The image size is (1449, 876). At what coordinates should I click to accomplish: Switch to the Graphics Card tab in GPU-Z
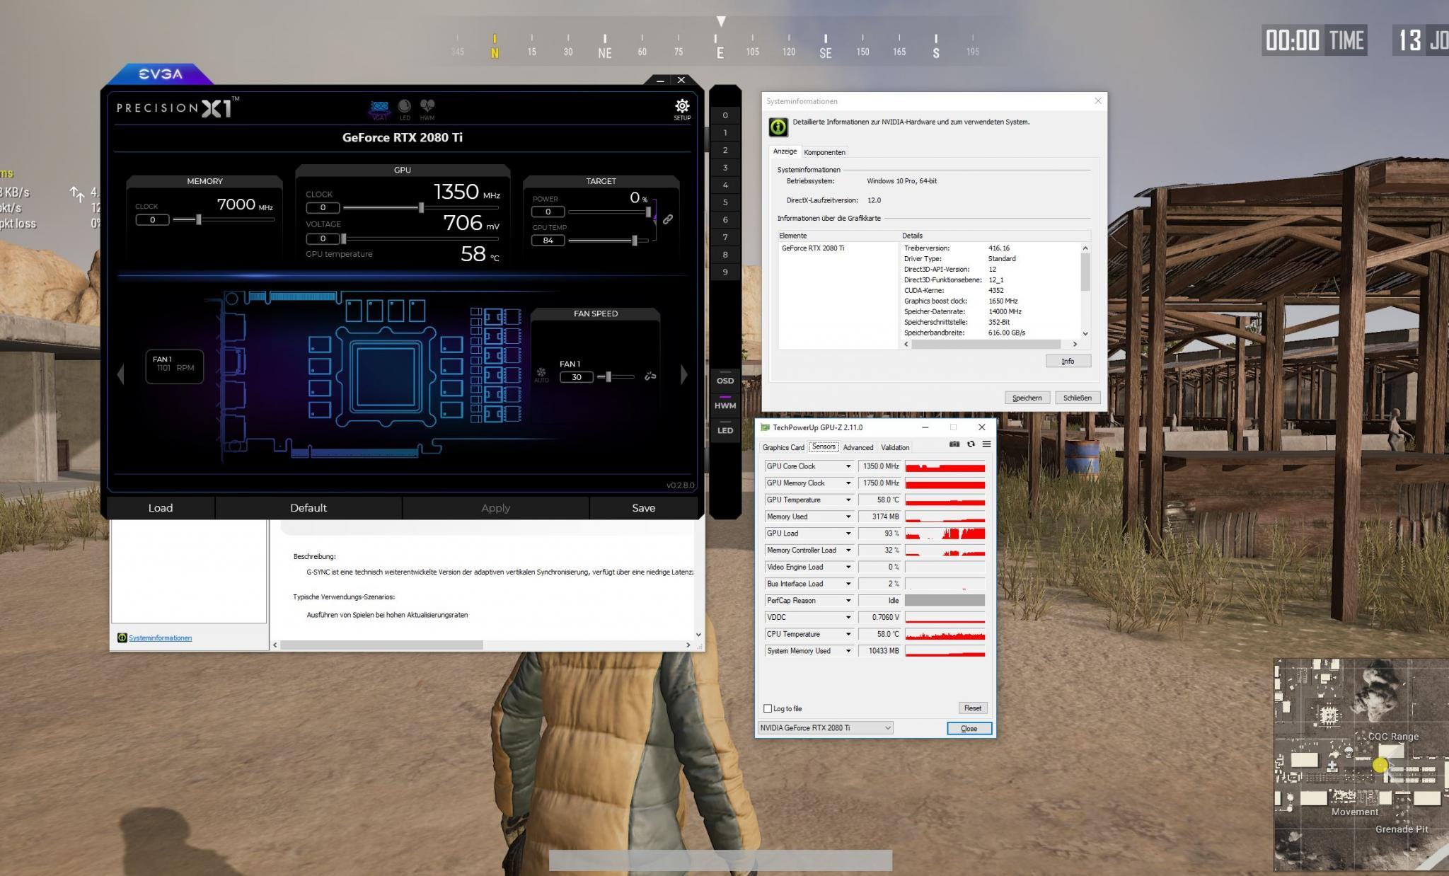pyautogui.click(x=783, y=447)
